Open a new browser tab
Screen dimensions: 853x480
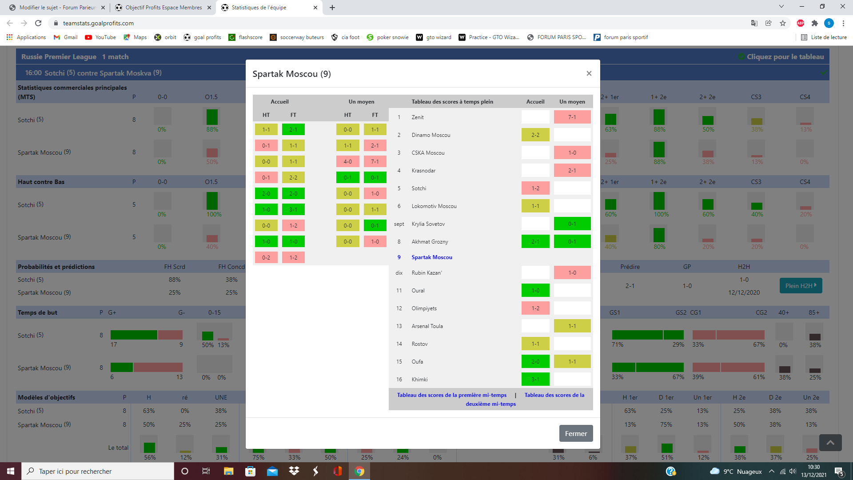332,8
